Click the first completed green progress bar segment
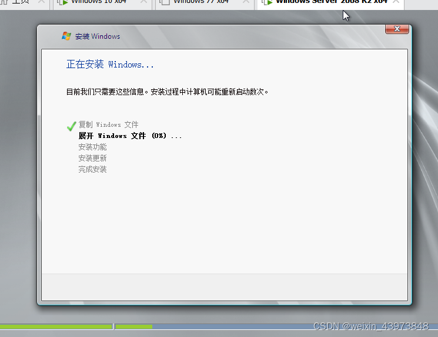Viewport: 438px width, 337px height. [56, 326]
